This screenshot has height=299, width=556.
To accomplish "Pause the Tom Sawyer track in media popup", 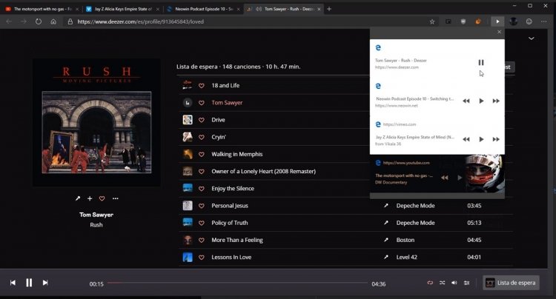I will [481, 62].
